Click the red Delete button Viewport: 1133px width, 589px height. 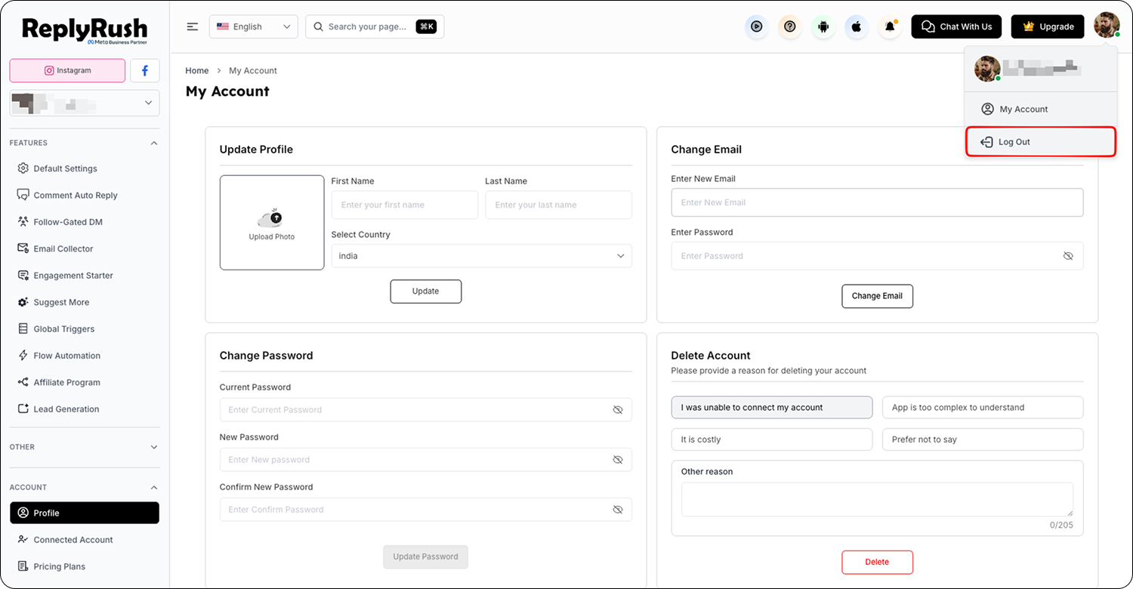pyautogui.click(x=877, y=562)
